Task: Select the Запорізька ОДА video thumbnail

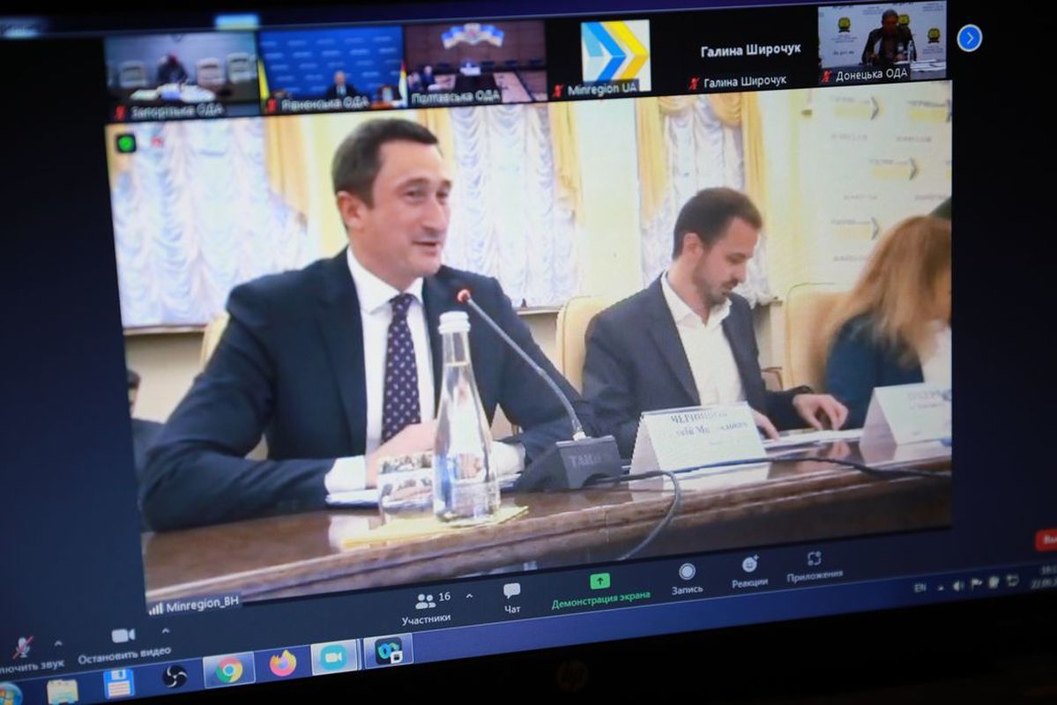Action: (x=182, y=76)
